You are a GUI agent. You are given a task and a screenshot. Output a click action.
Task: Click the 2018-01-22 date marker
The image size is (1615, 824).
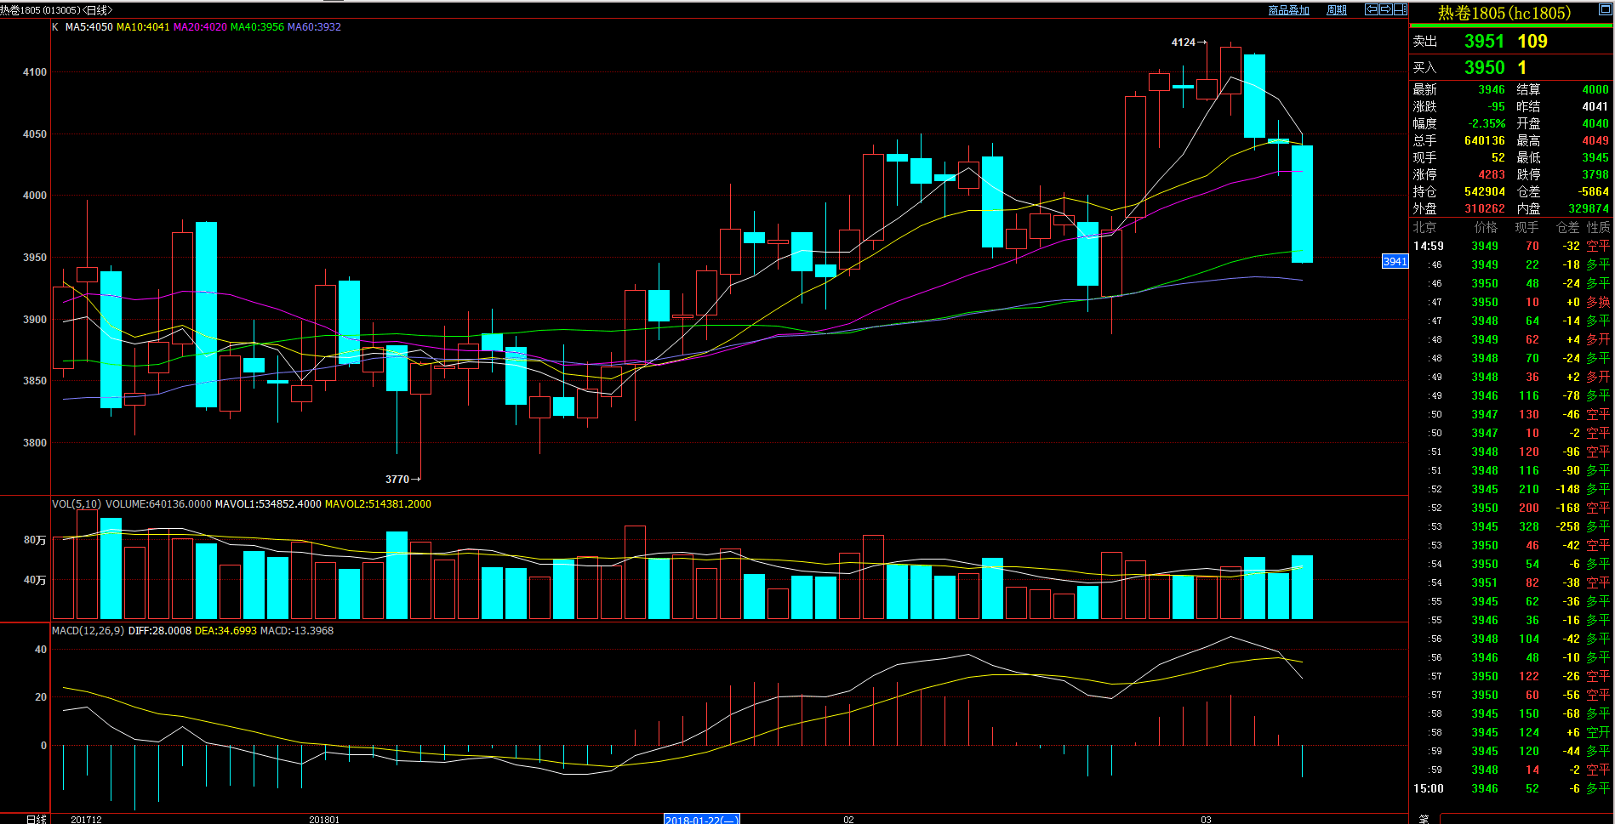pyautogui.click(x=701, y=820)
